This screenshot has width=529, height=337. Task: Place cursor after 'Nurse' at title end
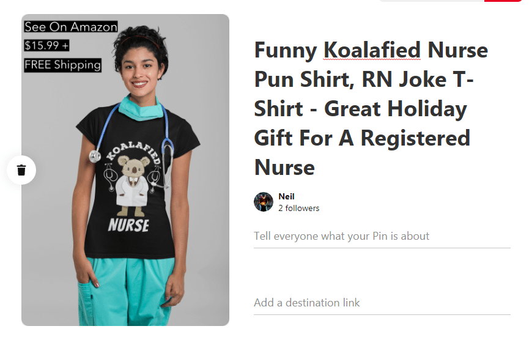[315, 168]
